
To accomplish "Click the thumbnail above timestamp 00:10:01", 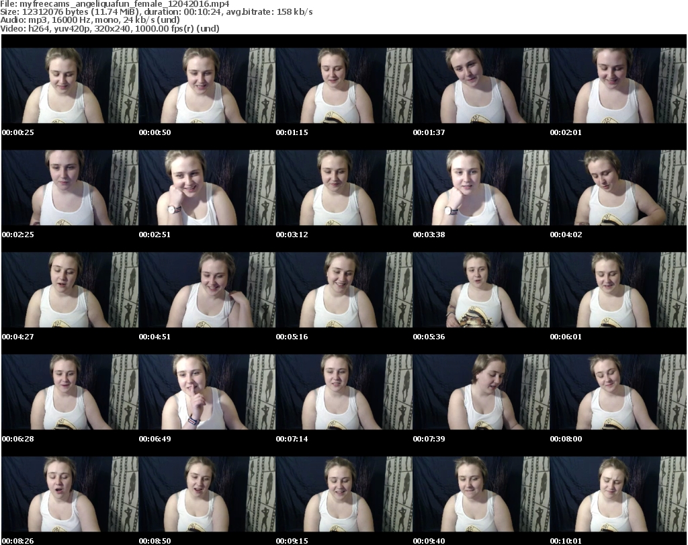I will [x=617, y=494].
